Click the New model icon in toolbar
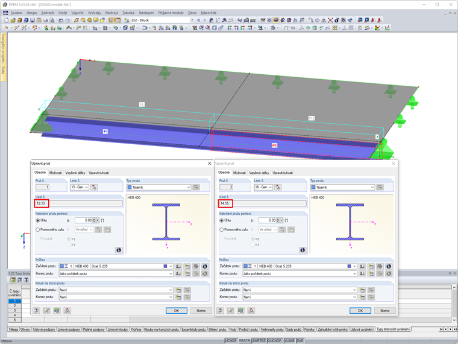This screenshot has width=458, height=344. [6, 20]
